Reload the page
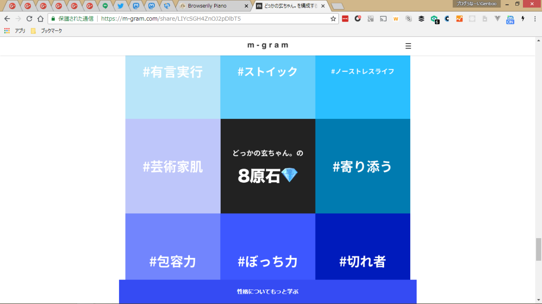Image resolution: width=542 pixels, height=304 pixels. 29,19
